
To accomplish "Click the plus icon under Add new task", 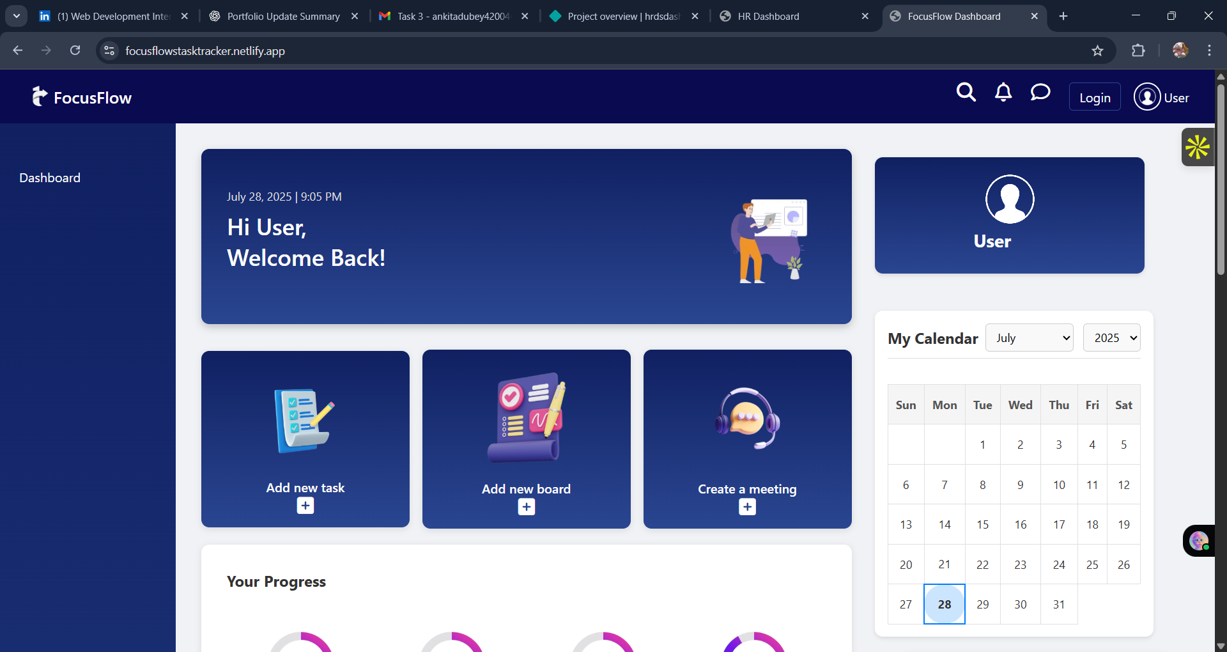I will pyautogui.click(x=305, y=506).
